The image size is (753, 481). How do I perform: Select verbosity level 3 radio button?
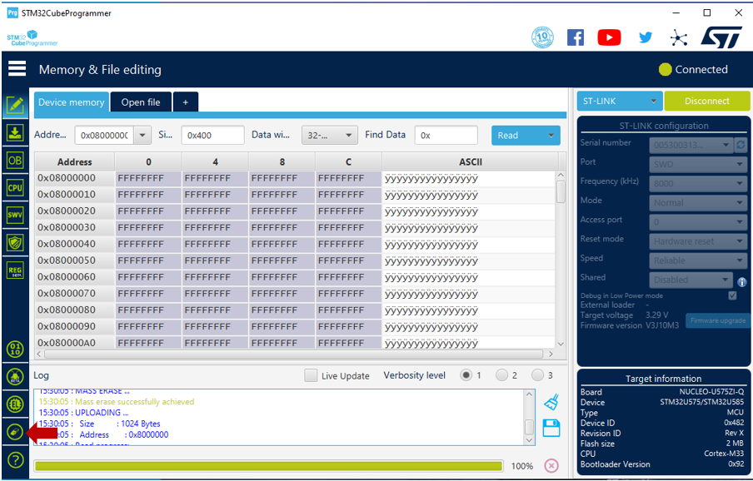538,375
